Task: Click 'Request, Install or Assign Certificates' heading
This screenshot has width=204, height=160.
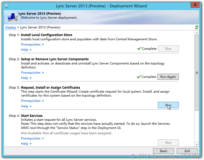Action: (51, 87)
